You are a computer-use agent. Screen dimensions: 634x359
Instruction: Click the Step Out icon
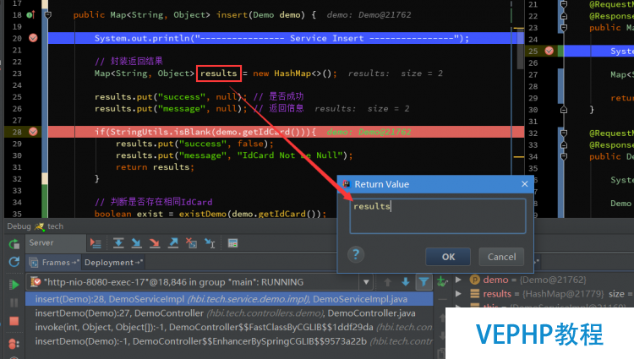[x=173, y=242]
